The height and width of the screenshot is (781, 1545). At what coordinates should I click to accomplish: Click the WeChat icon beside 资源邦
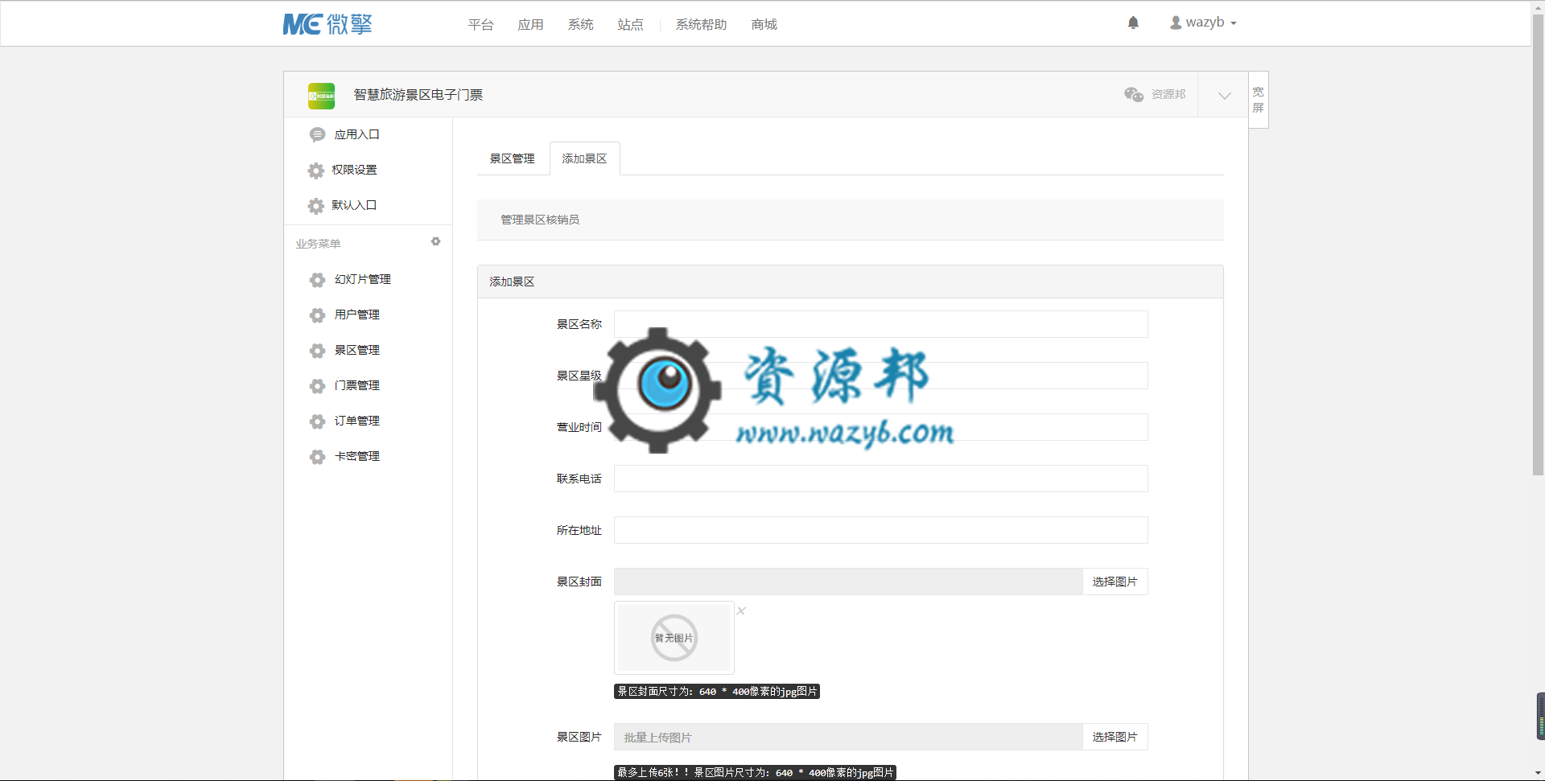[x=1134, y=95]
